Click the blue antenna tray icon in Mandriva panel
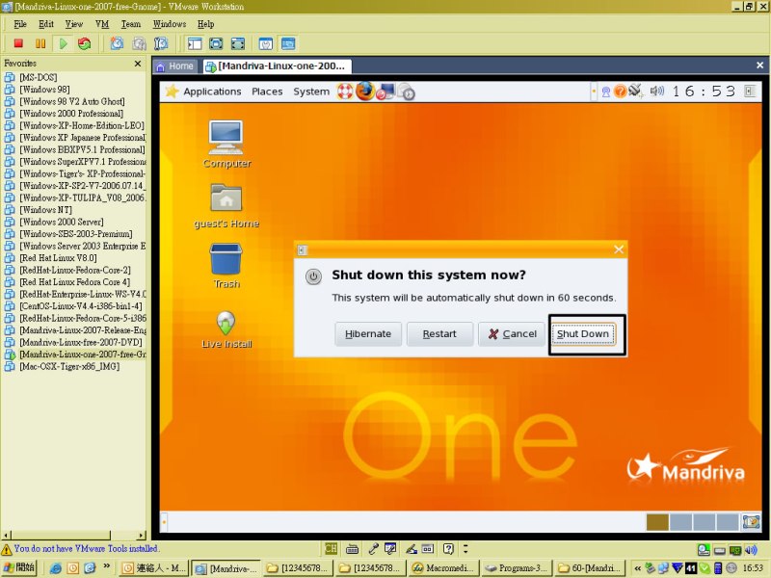This screenshot has height=578, width=771. coord(606,92)
